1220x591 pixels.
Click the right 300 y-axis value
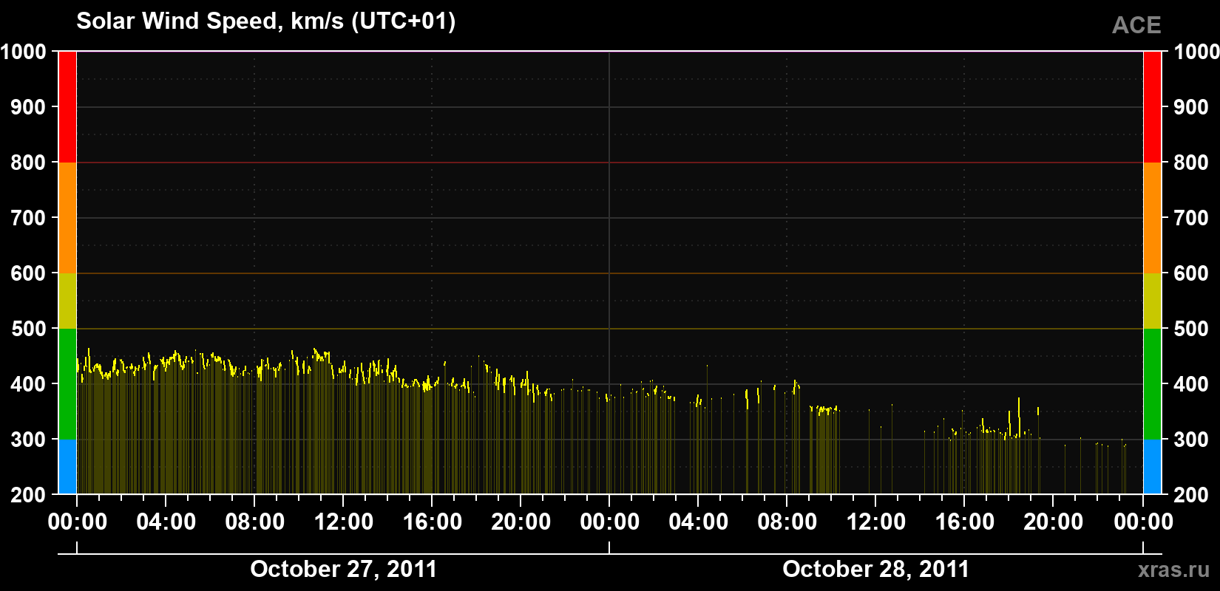coord(1191,440)
